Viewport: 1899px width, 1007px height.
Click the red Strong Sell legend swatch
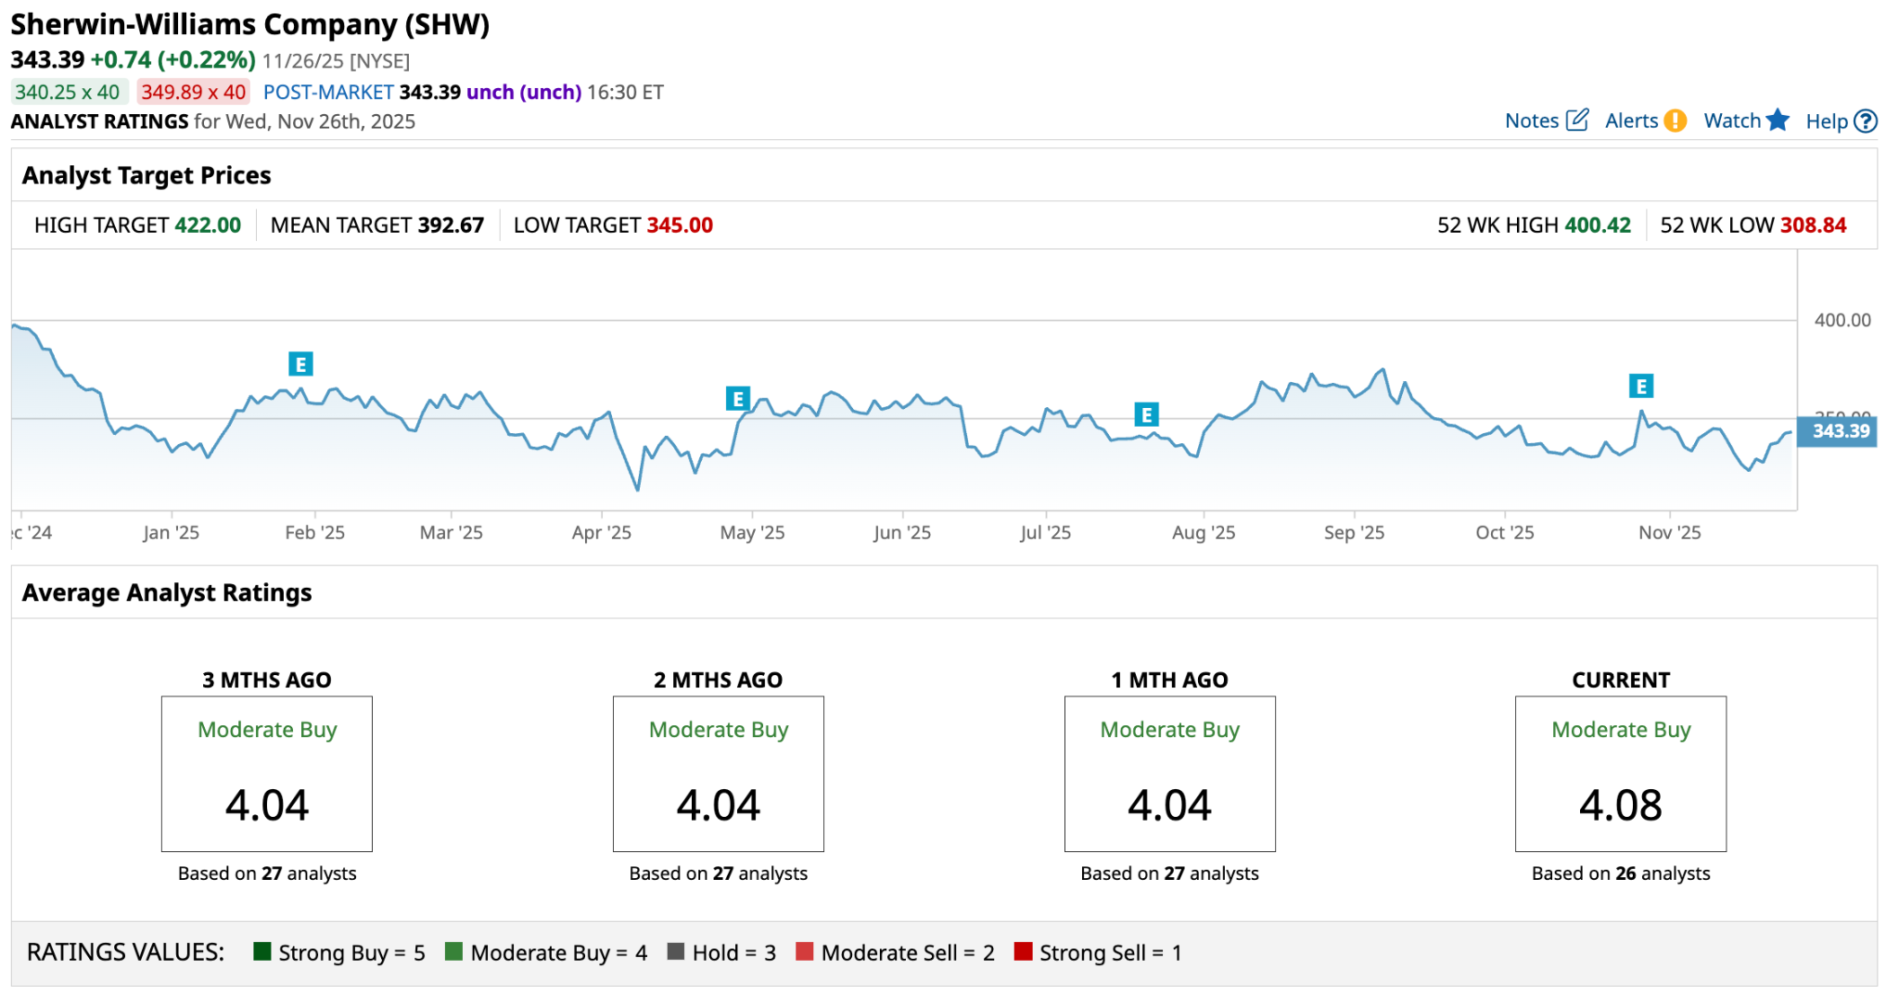(x=1023, y=951)
